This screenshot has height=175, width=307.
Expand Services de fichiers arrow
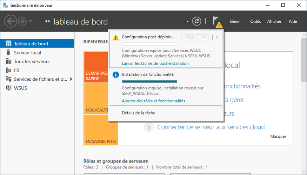pyautogui.click(x=71, y=79)
